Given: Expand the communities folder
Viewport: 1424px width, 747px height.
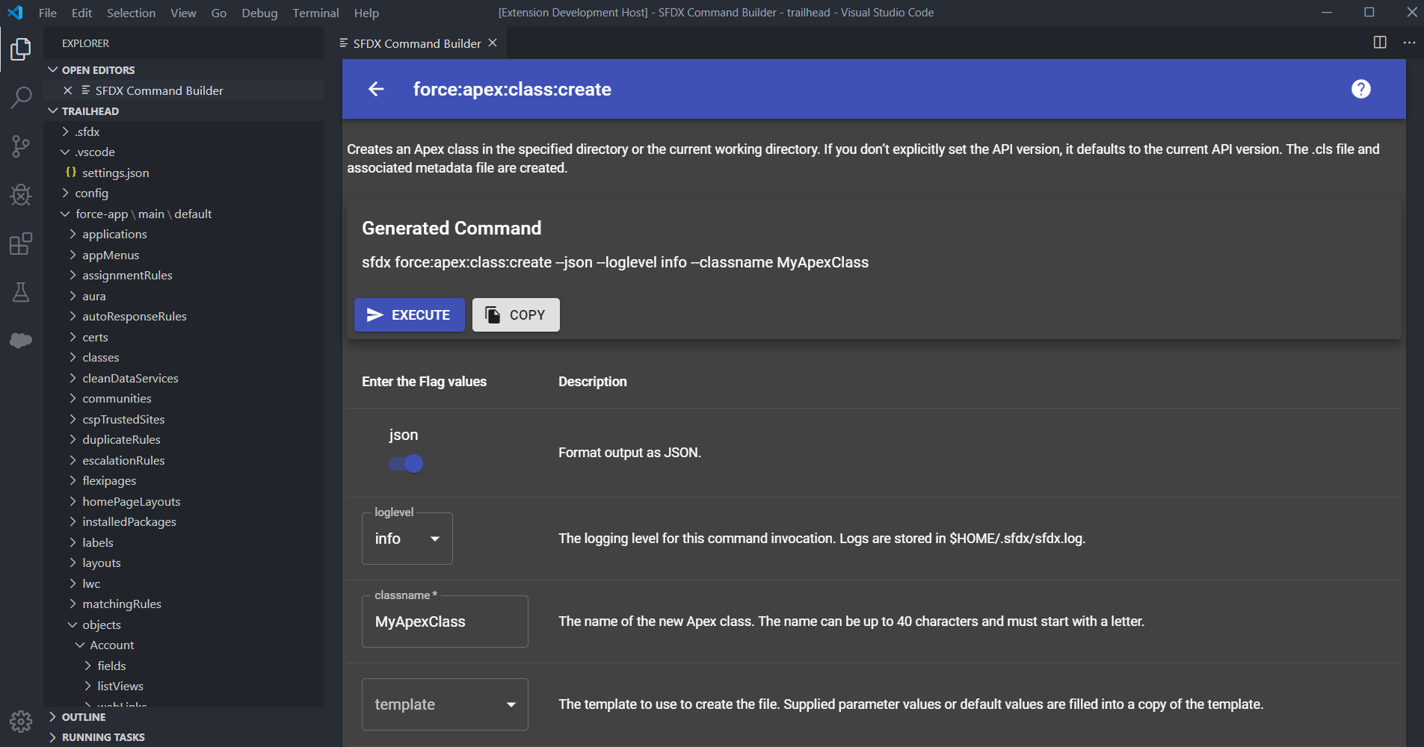Looking at the screenshot, I should [183, 398].
